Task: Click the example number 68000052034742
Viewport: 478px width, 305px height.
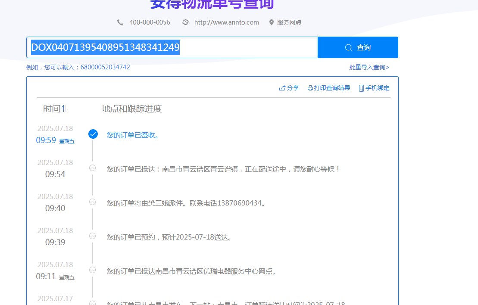Action: (105, 67)
